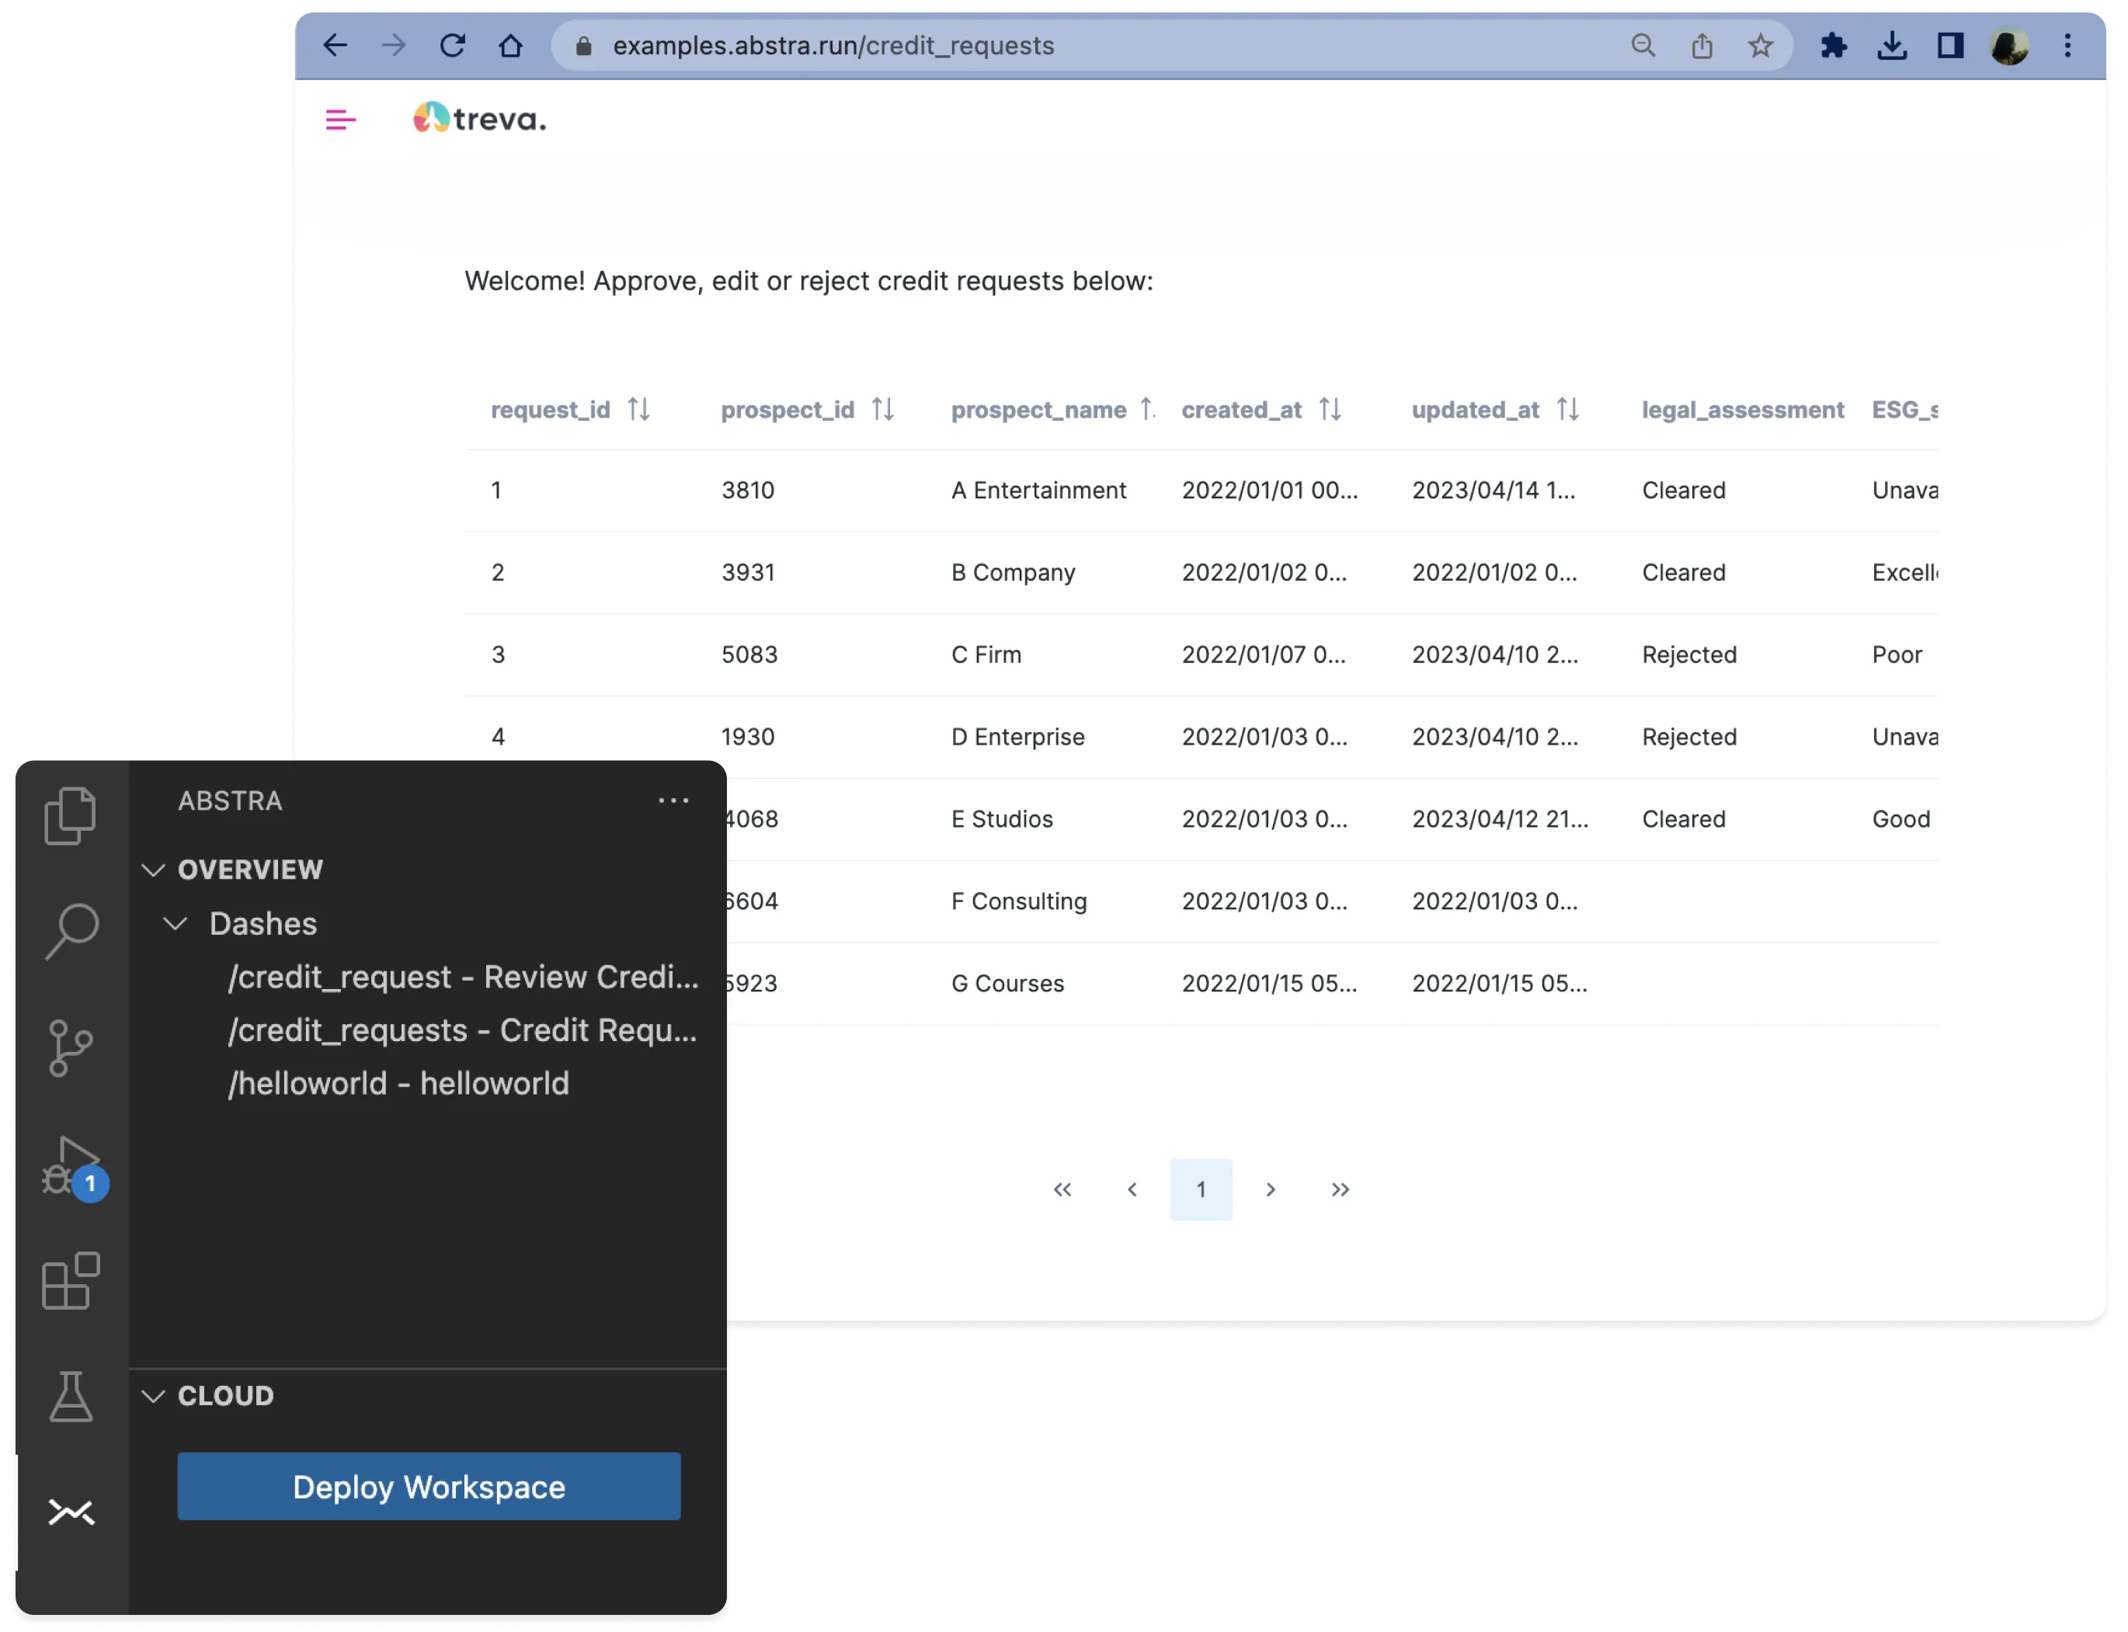Go to the next page using pagination arrow
2128x1632 pixels.
coord(1271,1189)
